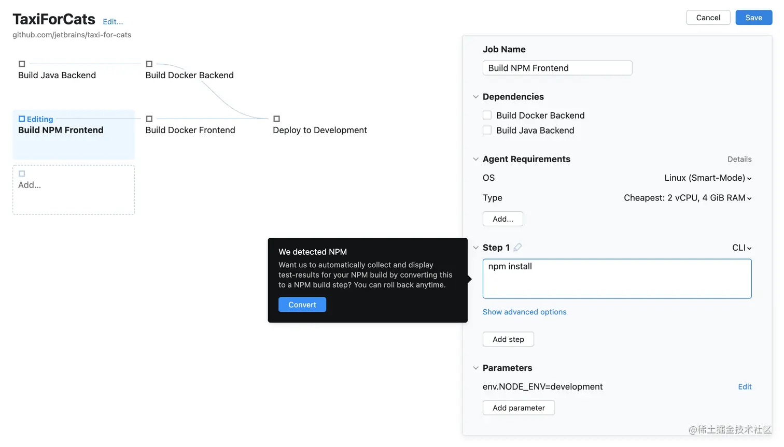The width and height of the screenshot is (784, 447).
Task: Save the pipeline changes
Action: [753, 18]
